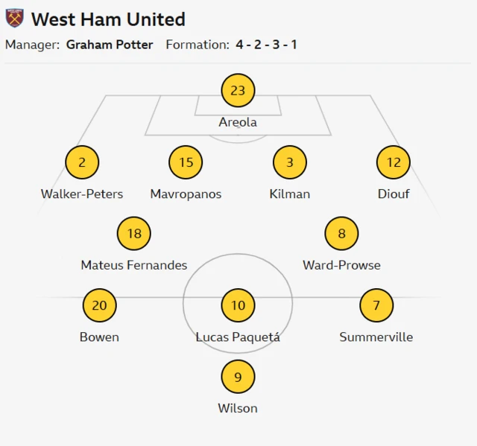Select the Mateus Fernandes name label
477x446 pixels.
click(x=134, y=265)
